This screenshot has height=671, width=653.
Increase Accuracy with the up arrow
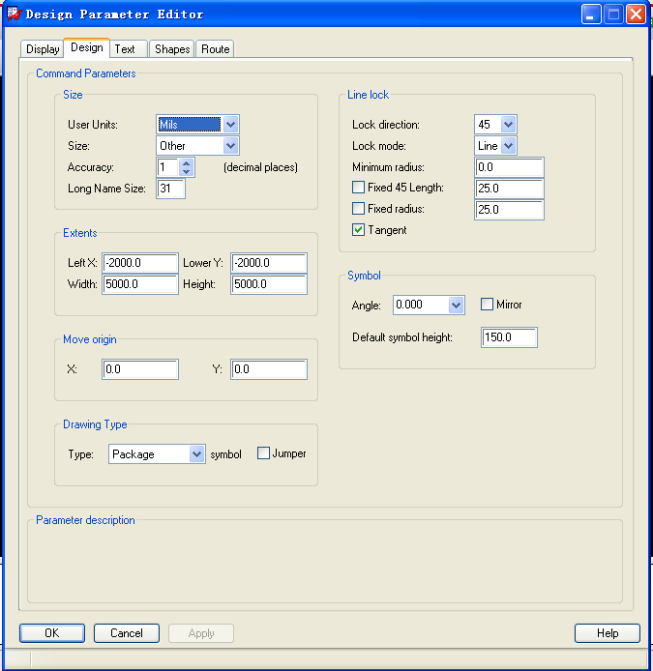[x=186, y=163]
